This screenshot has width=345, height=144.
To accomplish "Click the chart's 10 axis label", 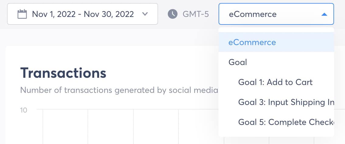I will tap(23, 110).
